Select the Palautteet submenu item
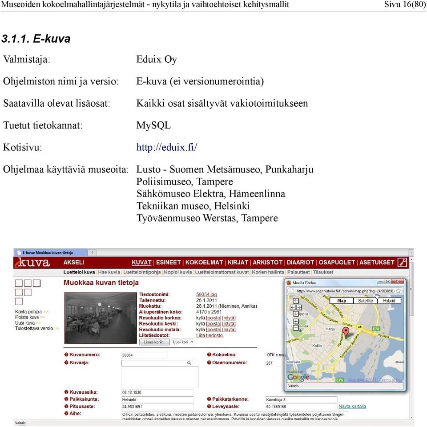The height and width of the screenshot is (427, 427). pyautogui.click(x=298, y=272)
